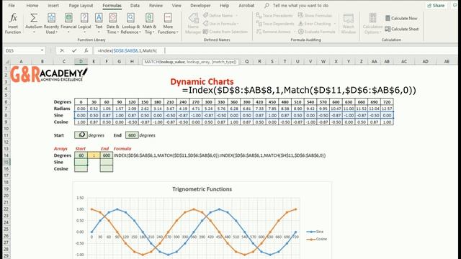Click the Dynamic Charts heading
This screenshot has width=461, height=259.
coord(202,81)
